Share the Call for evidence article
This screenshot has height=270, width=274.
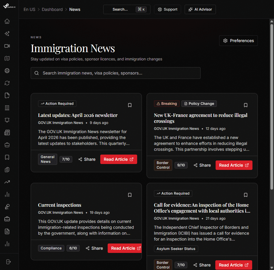tap(202, 265)
